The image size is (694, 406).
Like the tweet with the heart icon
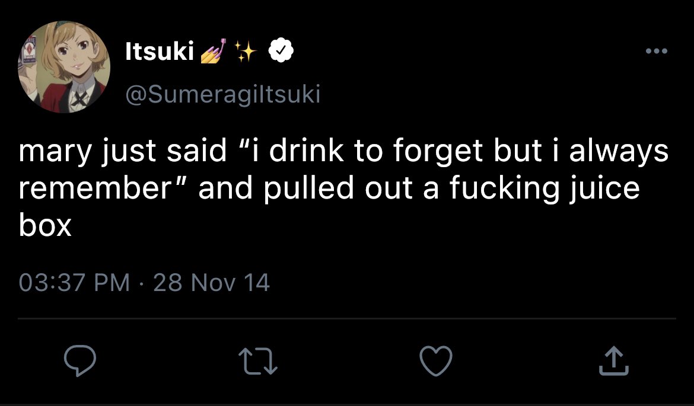(x=436, y=361)
